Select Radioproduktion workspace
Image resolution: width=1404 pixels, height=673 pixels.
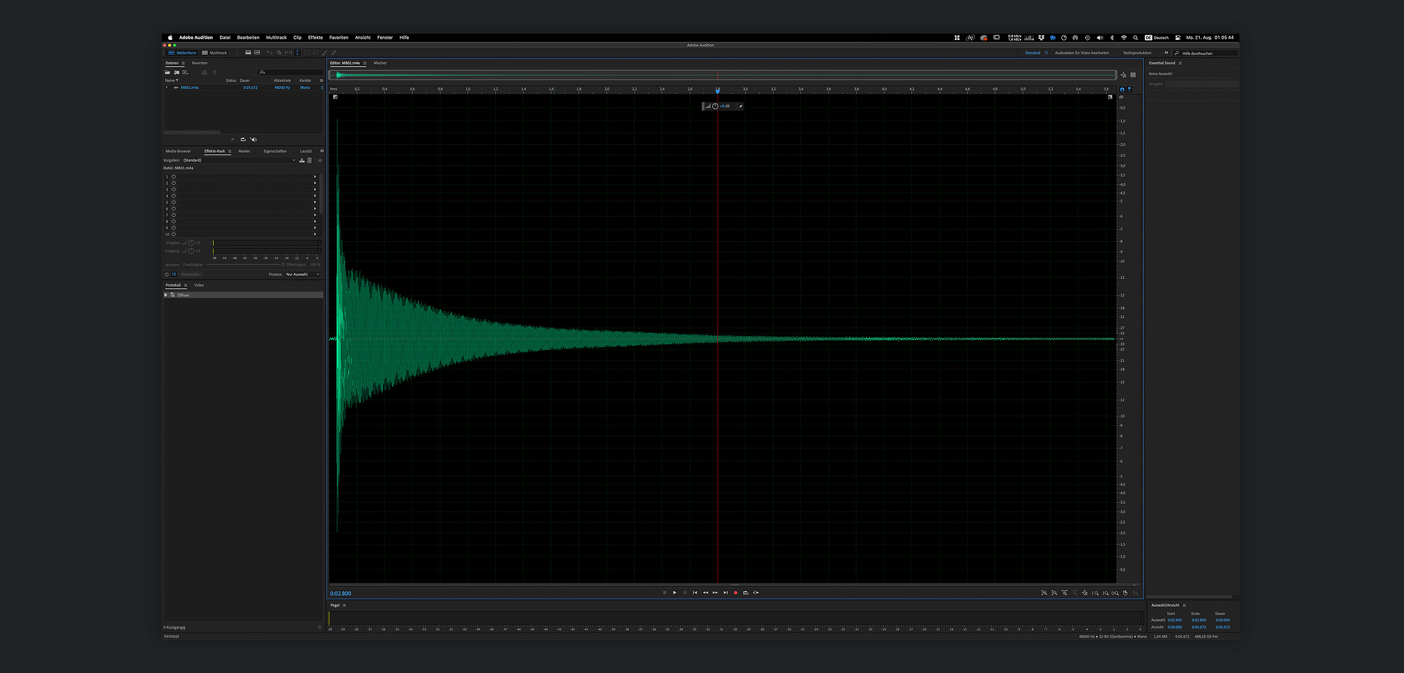(1137, 53)
